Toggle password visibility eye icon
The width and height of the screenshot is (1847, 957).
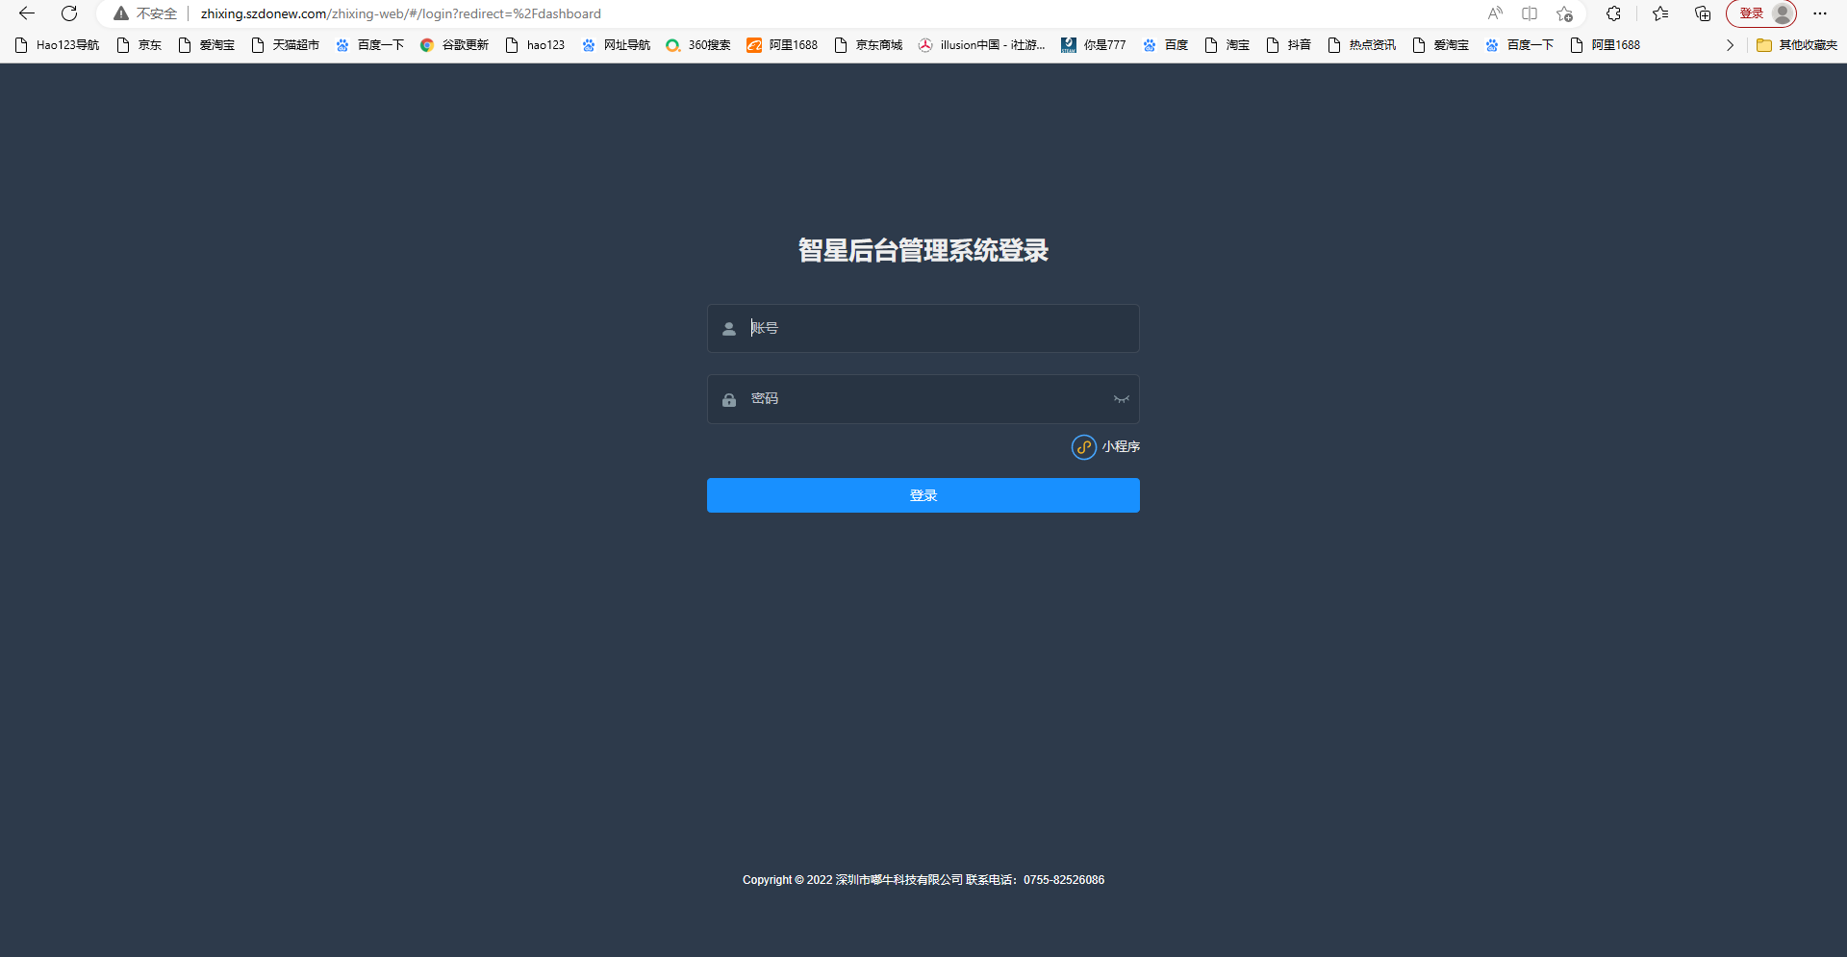(1121, 399)
